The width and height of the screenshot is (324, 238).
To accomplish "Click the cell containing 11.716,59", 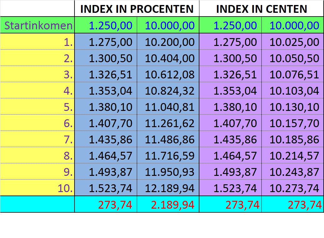I will pos(168,156).
